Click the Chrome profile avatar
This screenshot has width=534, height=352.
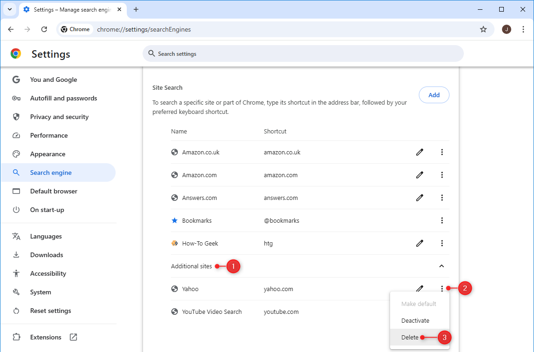tap(507, 29)
